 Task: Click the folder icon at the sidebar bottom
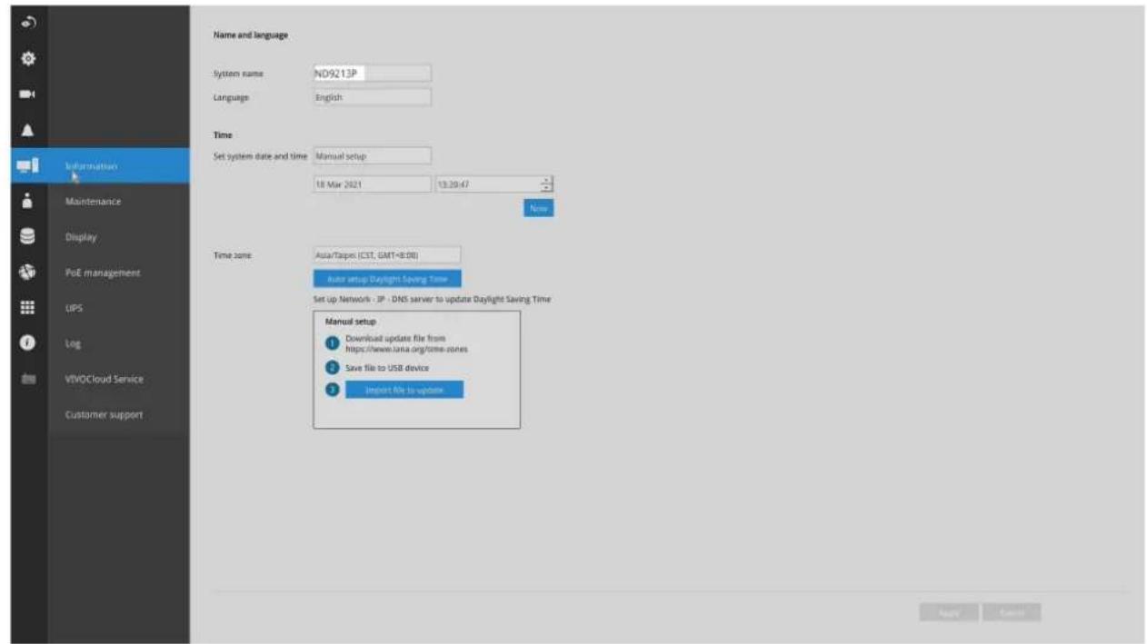[28, 379]
